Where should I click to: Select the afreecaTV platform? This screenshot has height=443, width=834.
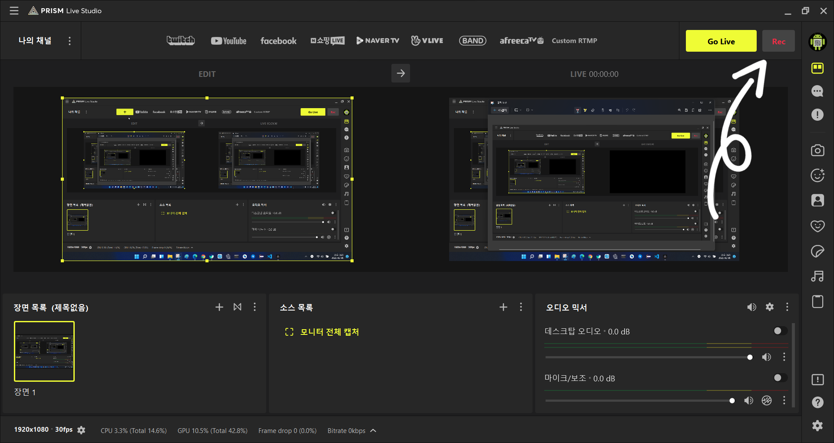point(521,41)
